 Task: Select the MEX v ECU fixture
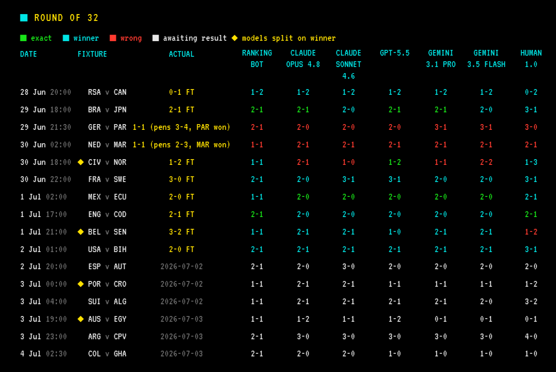pyautogui.click(x=107, y=197)
